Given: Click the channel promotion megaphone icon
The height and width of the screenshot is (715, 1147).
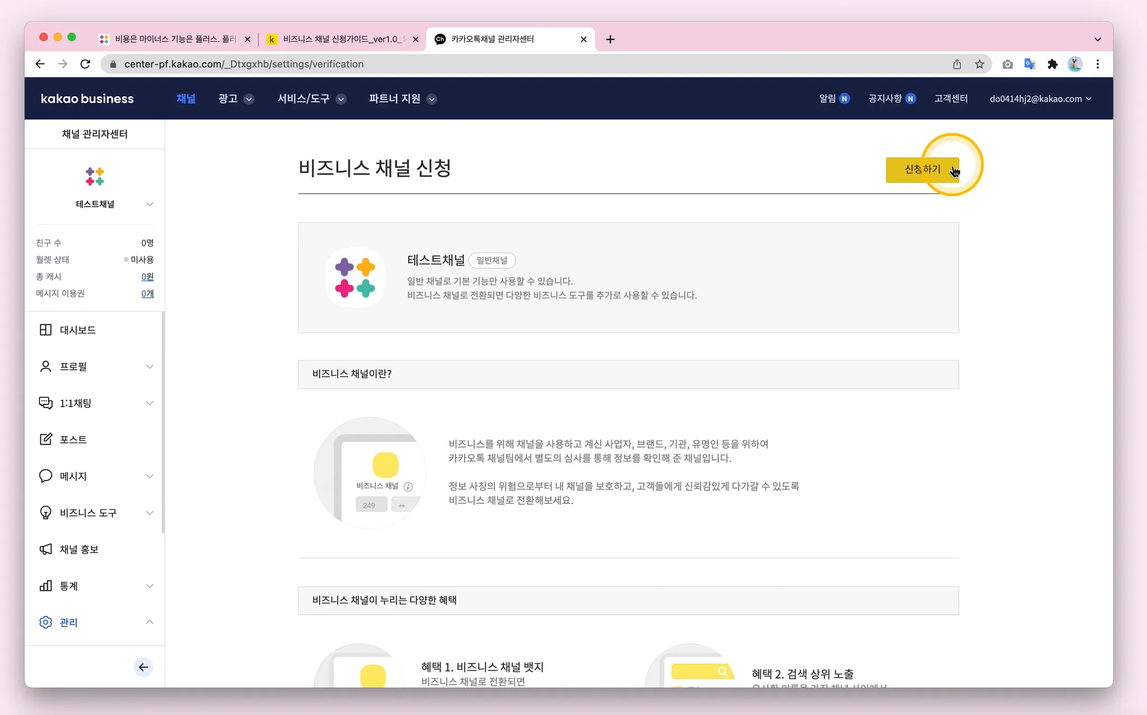Looking at the screenshot, I should pyautogui.click(x=45, y=549).
